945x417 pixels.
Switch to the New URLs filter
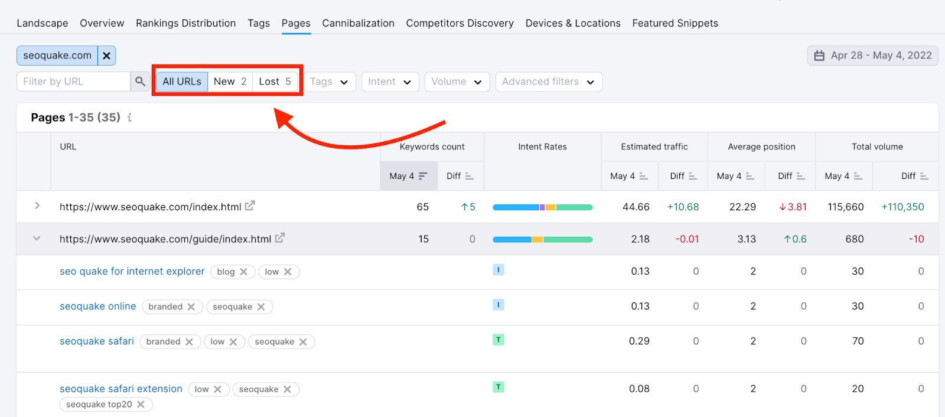click(x=230, y=82)
